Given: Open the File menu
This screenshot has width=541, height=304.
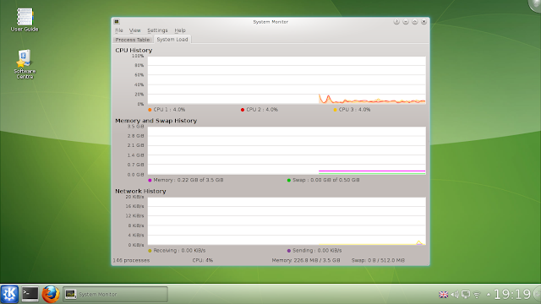Looking at the screenshot, I should 119,30.
